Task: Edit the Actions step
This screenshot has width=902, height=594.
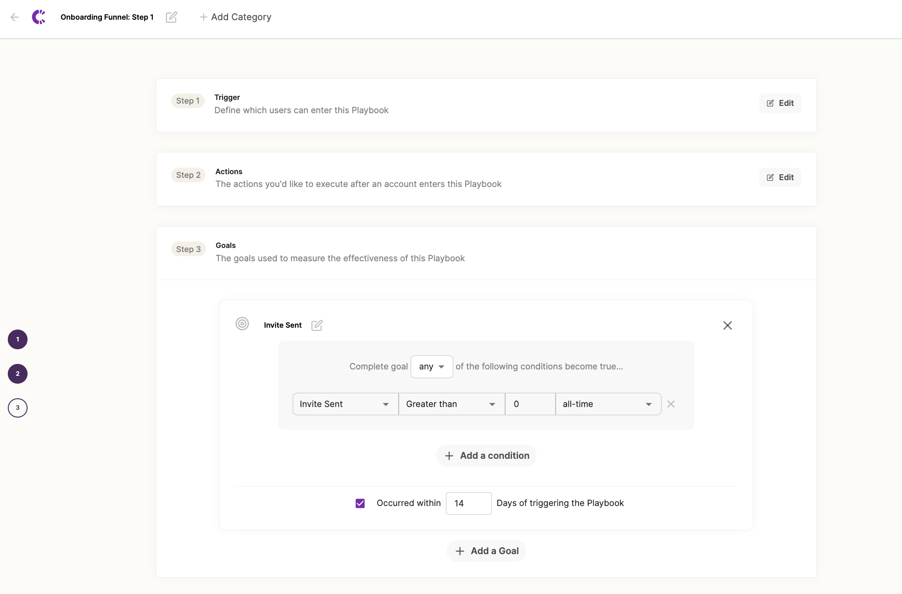Action: 780,178
